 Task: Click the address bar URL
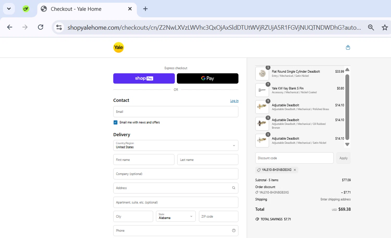pyautogui.click(x=214, y=27)
